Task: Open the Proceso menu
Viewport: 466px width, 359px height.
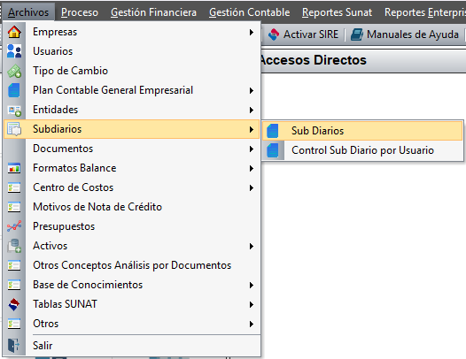Action: point(80,12)
